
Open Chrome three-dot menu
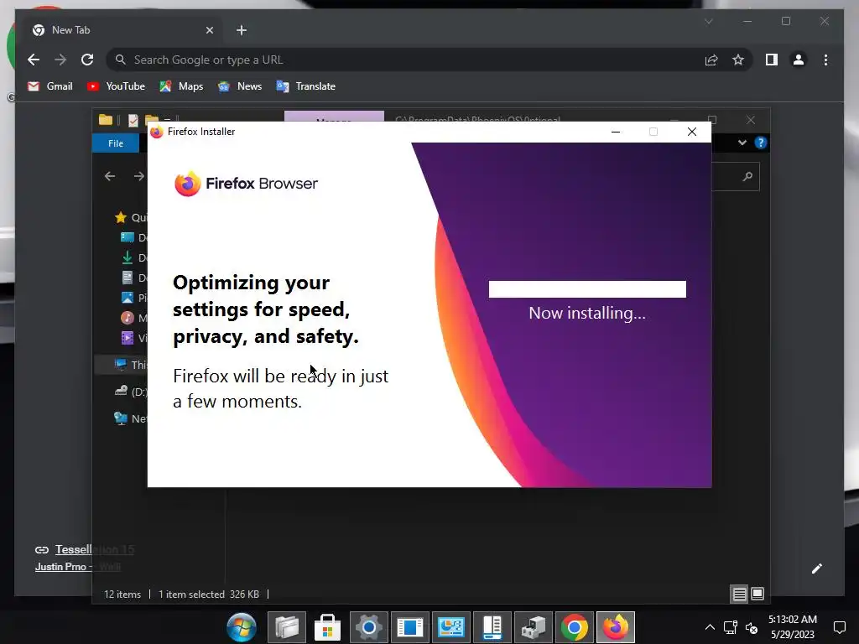(x=825, y=60)
